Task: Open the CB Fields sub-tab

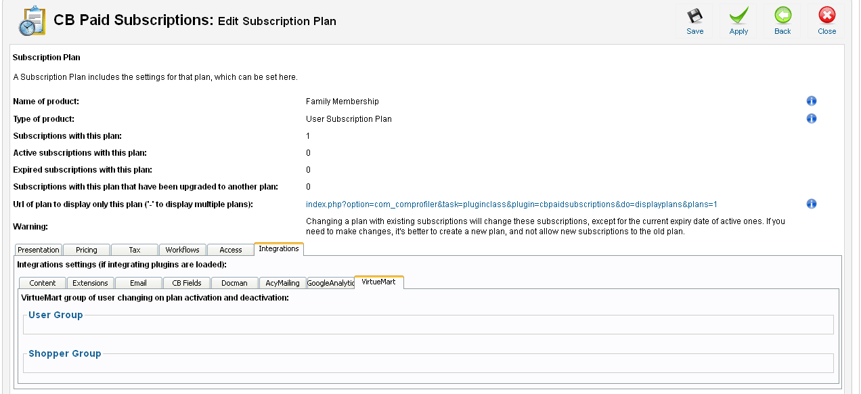Action: pos(187,283)
